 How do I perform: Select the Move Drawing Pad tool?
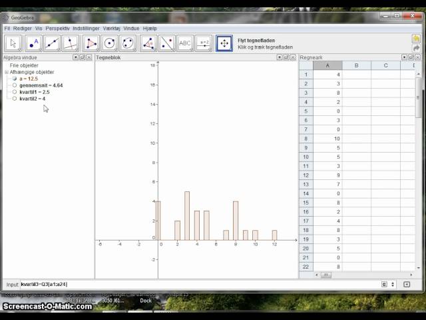click(224, 43)
